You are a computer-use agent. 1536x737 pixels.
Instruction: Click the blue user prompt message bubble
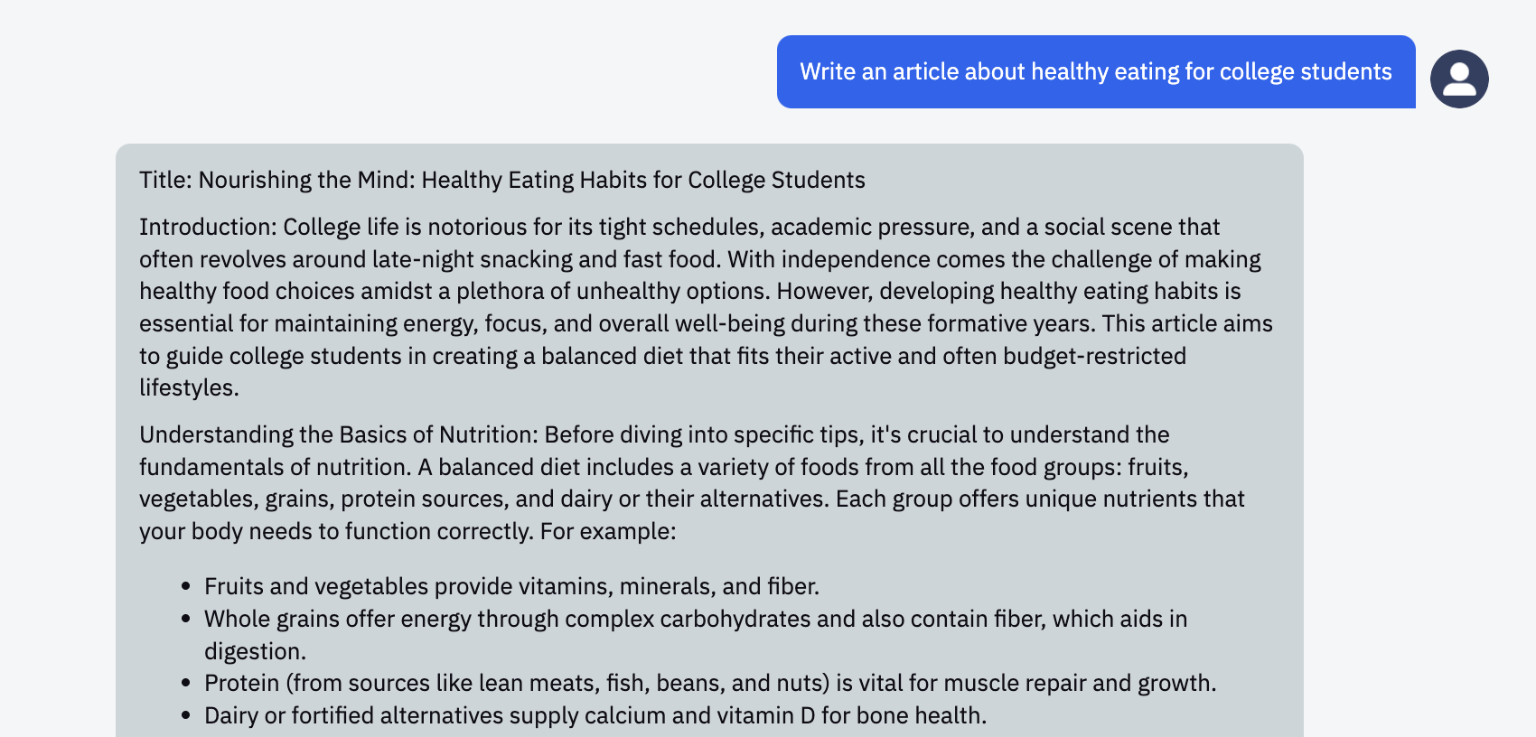[1096, 71]
